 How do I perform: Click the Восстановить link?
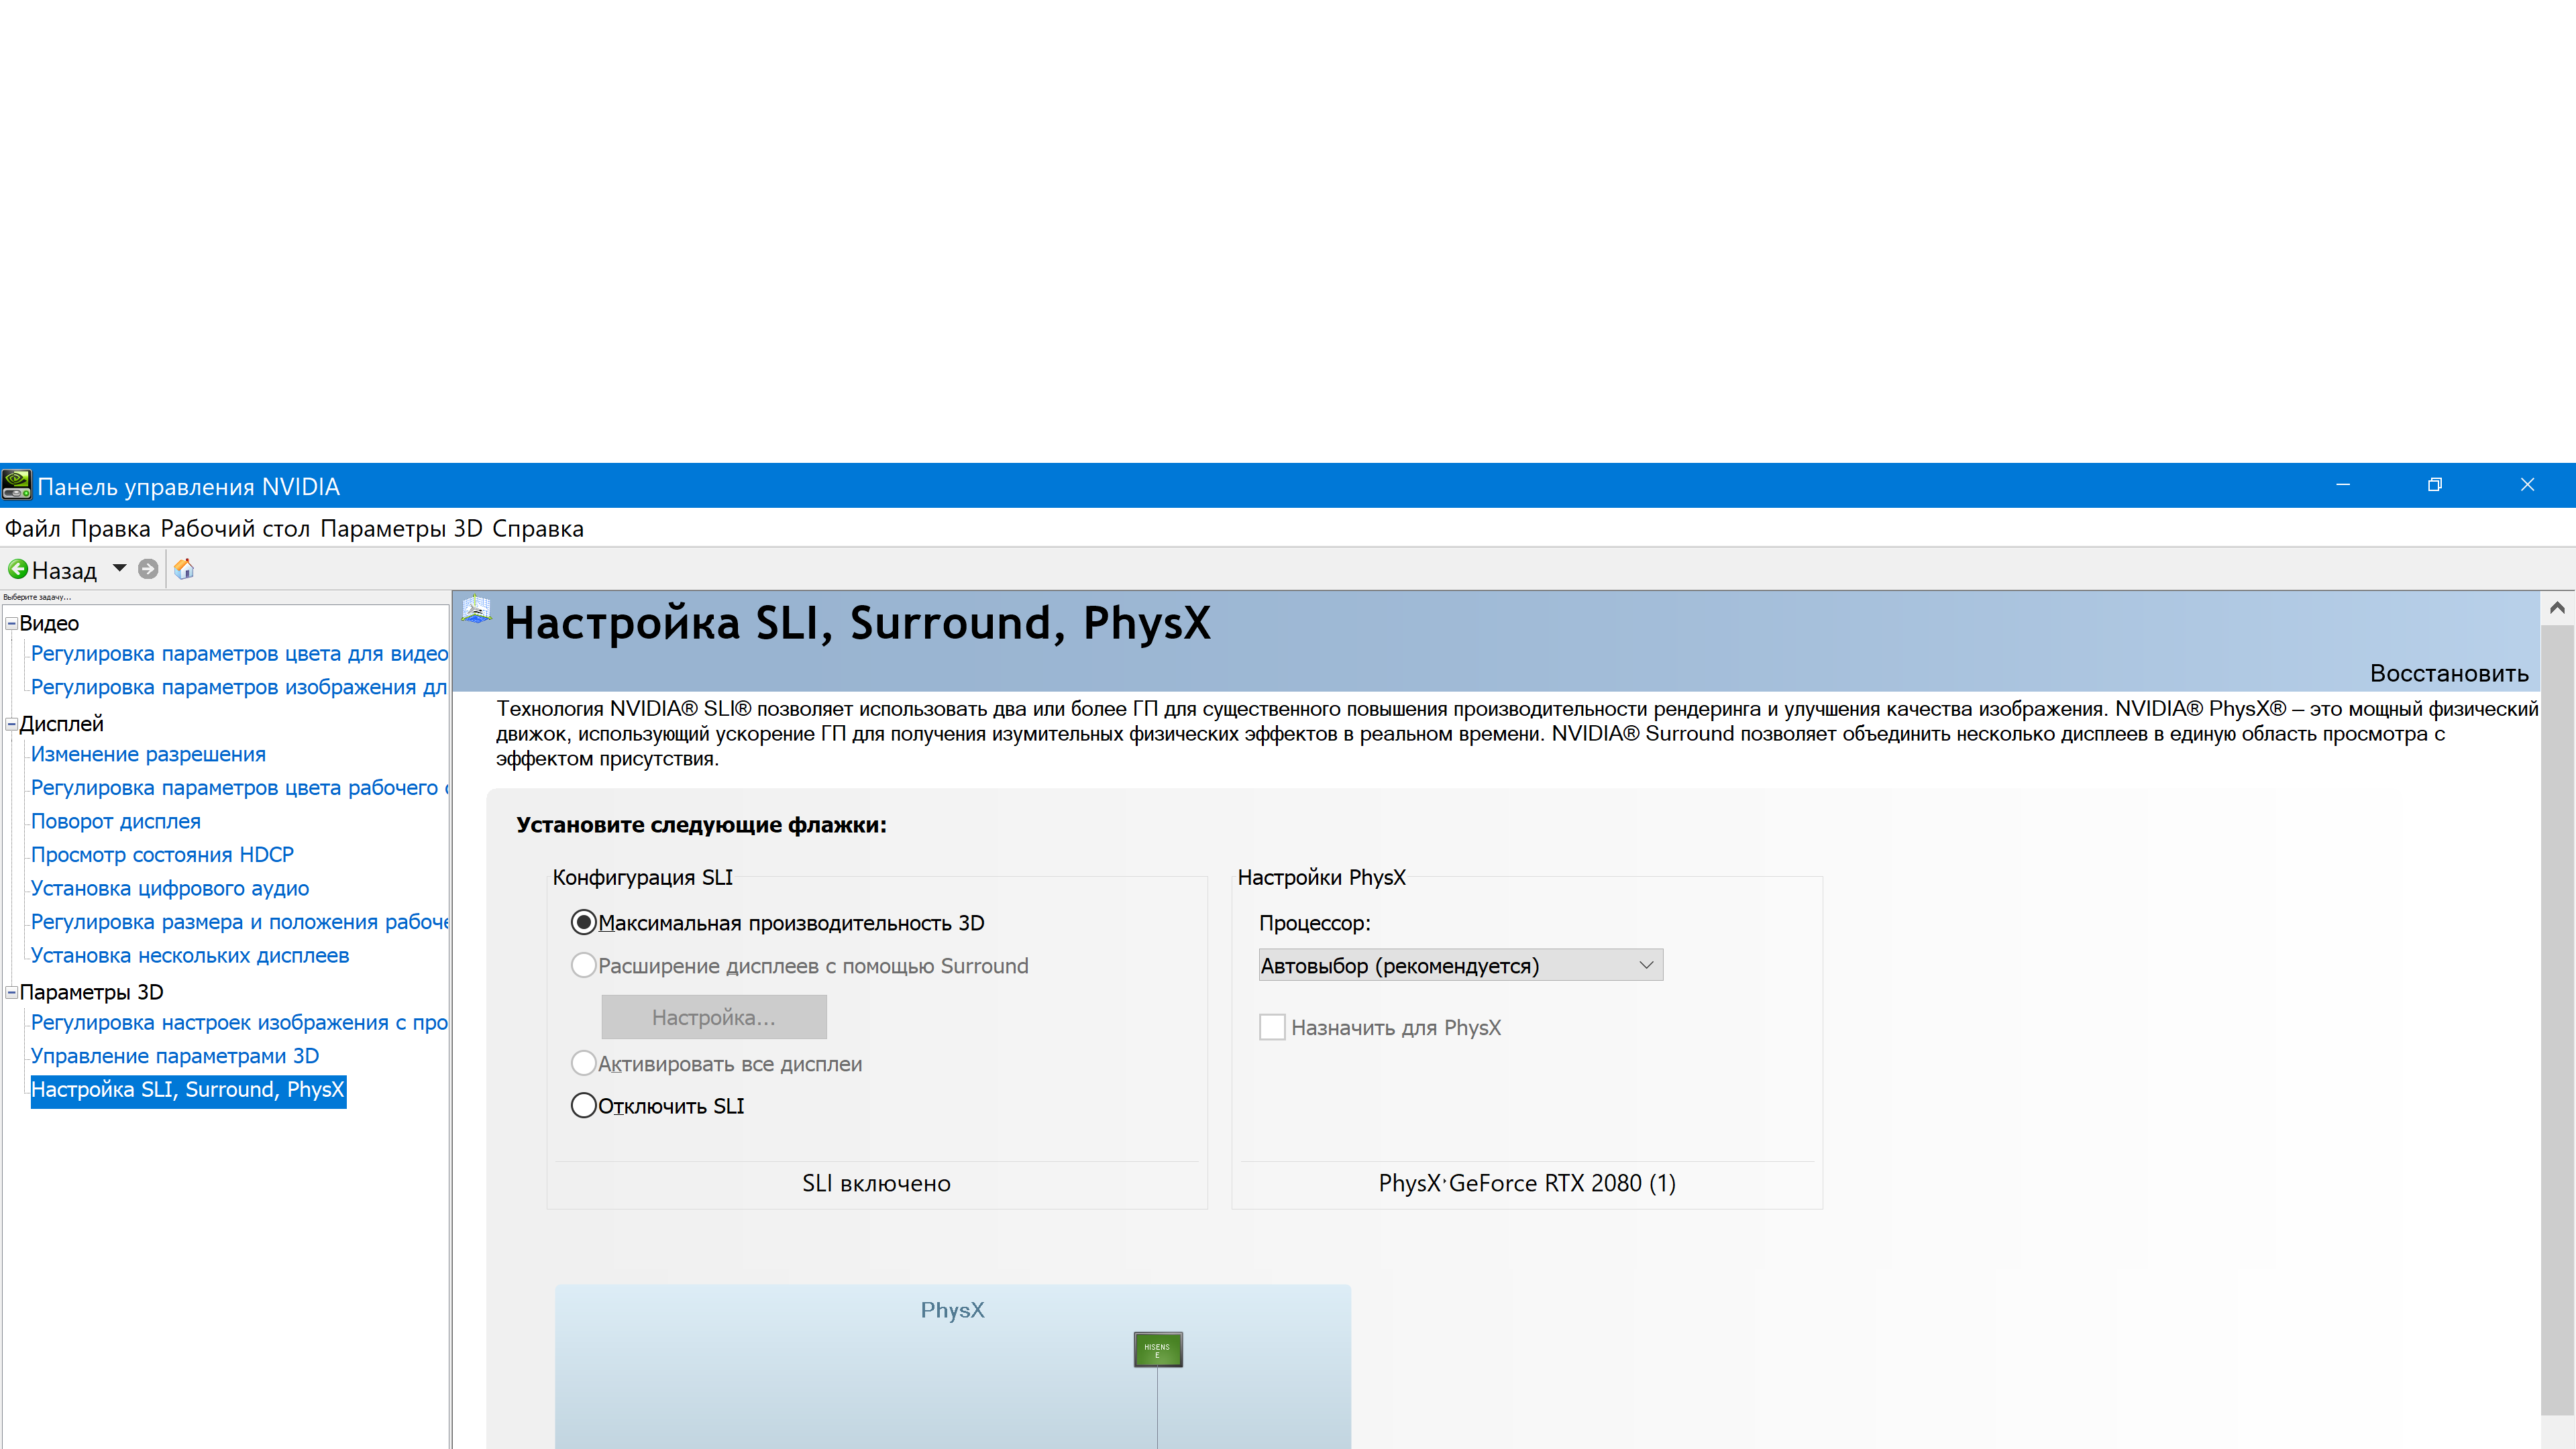click(x=2448, y=673)
